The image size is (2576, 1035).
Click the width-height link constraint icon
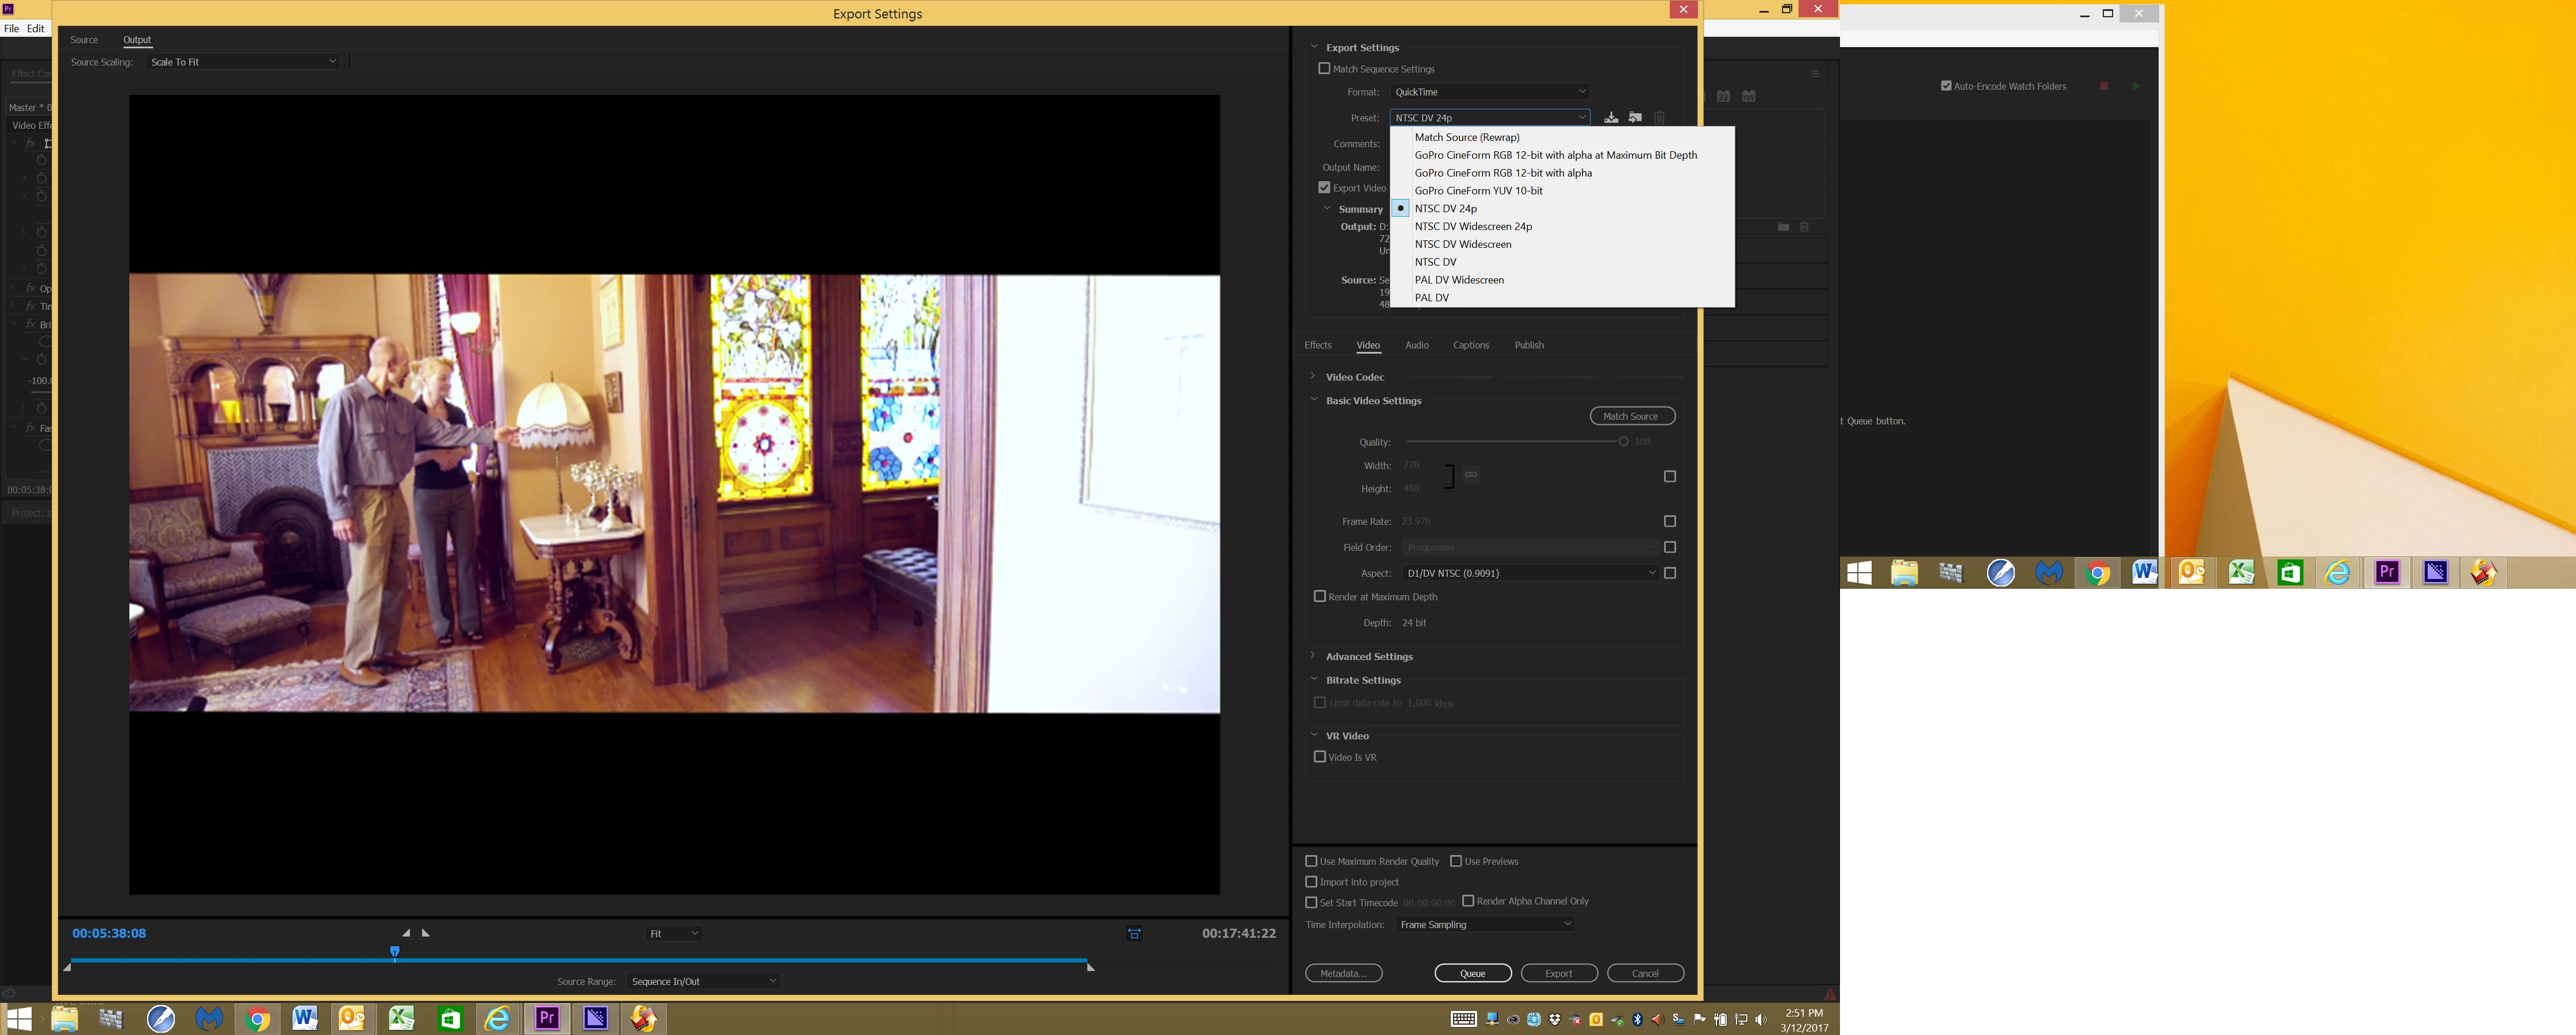point(1471,475)
